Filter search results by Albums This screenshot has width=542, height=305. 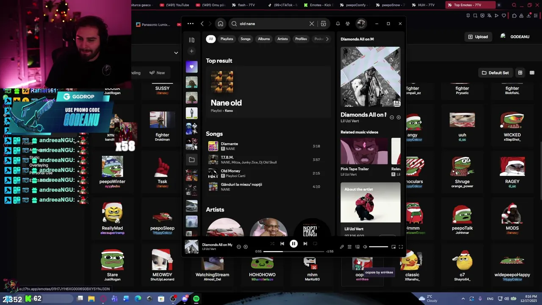tap(264, 39)
